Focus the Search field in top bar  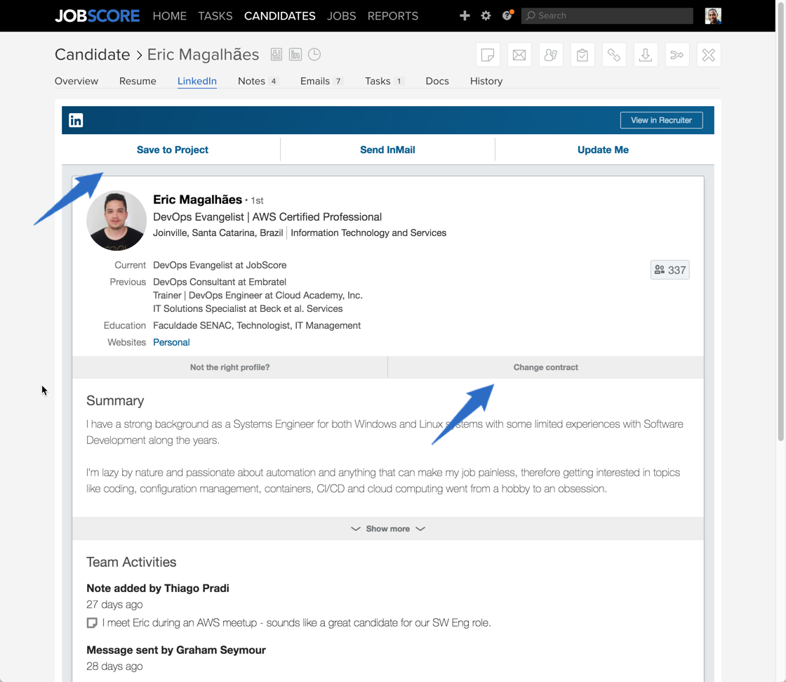tap(607, 15)
